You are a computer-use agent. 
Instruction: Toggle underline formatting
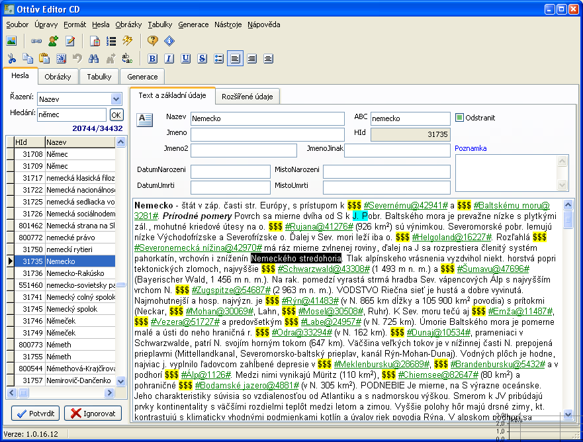point(186,58)
